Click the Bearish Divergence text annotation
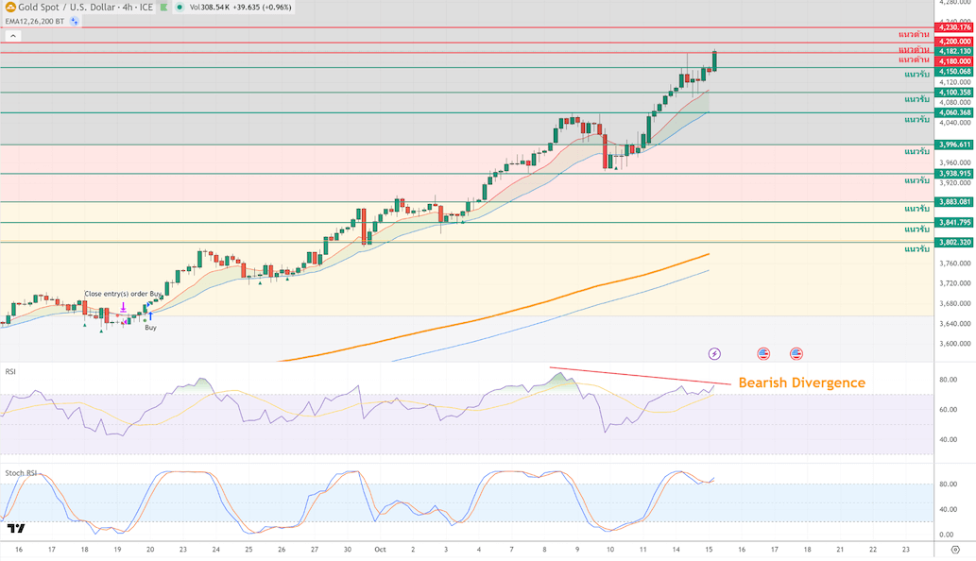This screenshot has height=561, width=976. tap(801, 382)
